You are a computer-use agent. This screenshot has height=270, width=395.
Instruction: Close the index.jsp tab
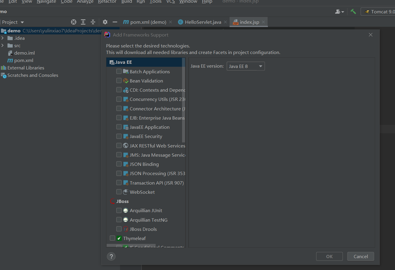263,22
